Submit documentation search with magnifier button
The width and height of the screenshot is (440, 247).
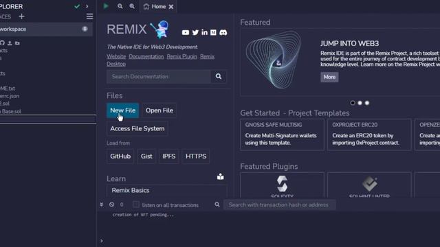pos(219,76)
